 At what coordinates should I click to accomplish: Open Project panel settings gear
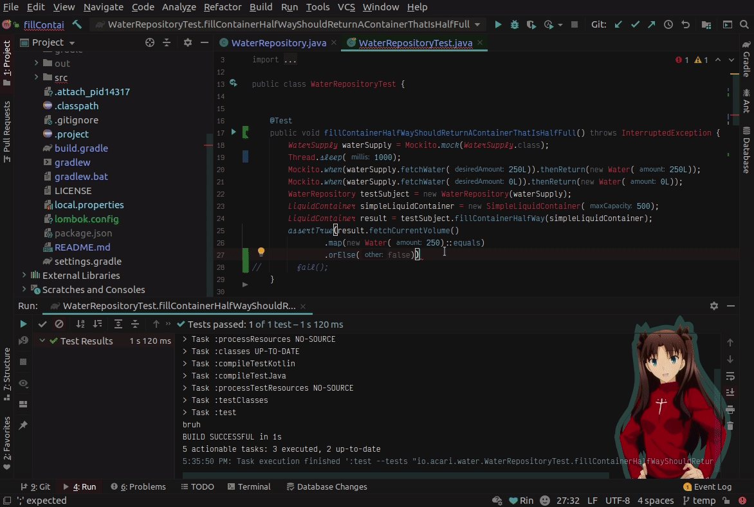188,42
